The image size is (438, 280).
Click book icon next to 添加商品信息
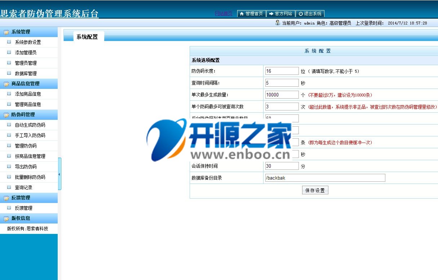(x=9, y=94)
